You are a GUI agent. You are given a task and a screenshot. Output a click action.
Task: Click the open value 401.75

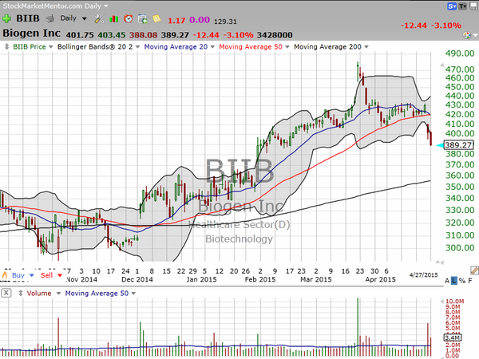tap(80, 35)
